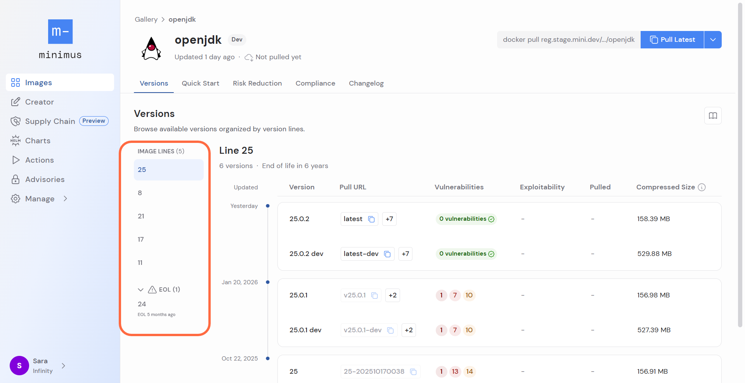The height and width of the screenshot is (383, 745).
Task: Show +2 more tags for 25.0.1
Action: click(393, 295)
